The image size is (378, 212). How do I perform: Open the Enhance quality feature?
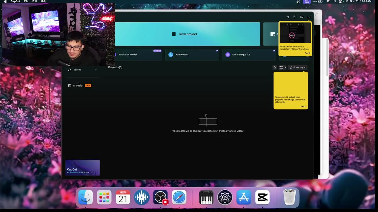[x=249, y=54]
